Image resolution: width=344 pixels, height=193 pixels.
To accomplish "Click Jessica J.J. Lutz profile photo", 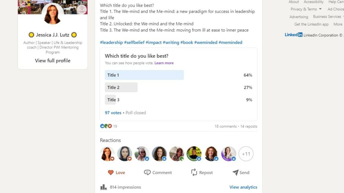I will click(52, 14).
